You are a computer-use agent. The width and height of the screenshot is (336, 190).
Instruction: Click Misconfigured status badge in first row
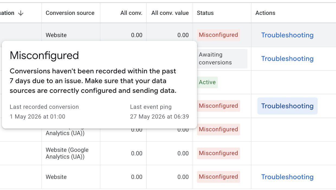click(x=218, y=35)
